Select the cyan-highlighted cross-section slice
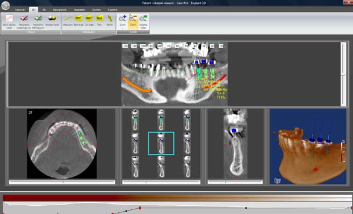 (161, 144)
